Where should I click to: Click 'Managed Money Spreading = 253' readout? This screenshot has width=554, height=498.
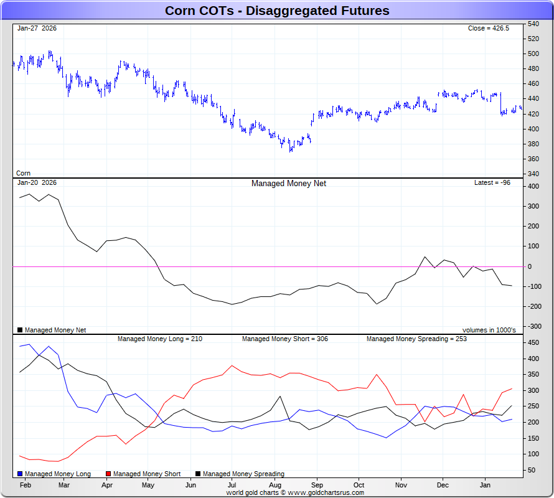tap(416, 339)
